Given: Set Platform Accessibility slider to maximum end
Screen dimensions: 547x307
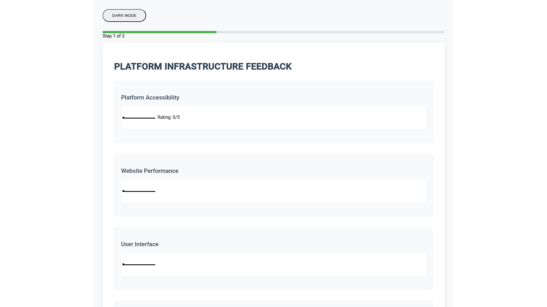Looking at the screenshot, I should [x=155, y=118].
